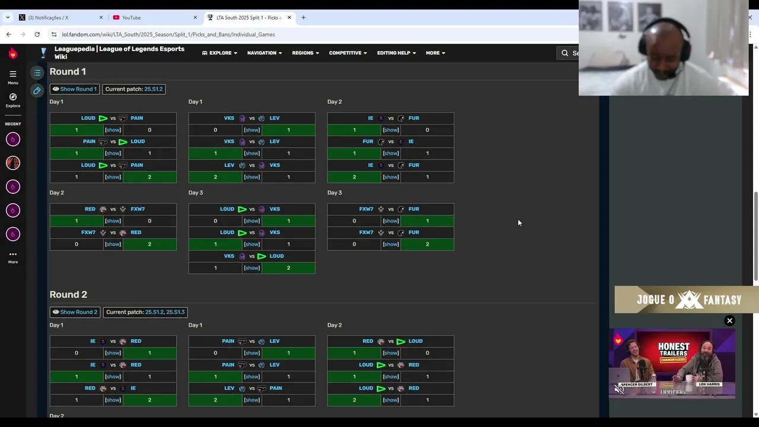The image size is (759, 427).
Task: Toggle Show Round 1 eye button
Action: tap(74, 89)
